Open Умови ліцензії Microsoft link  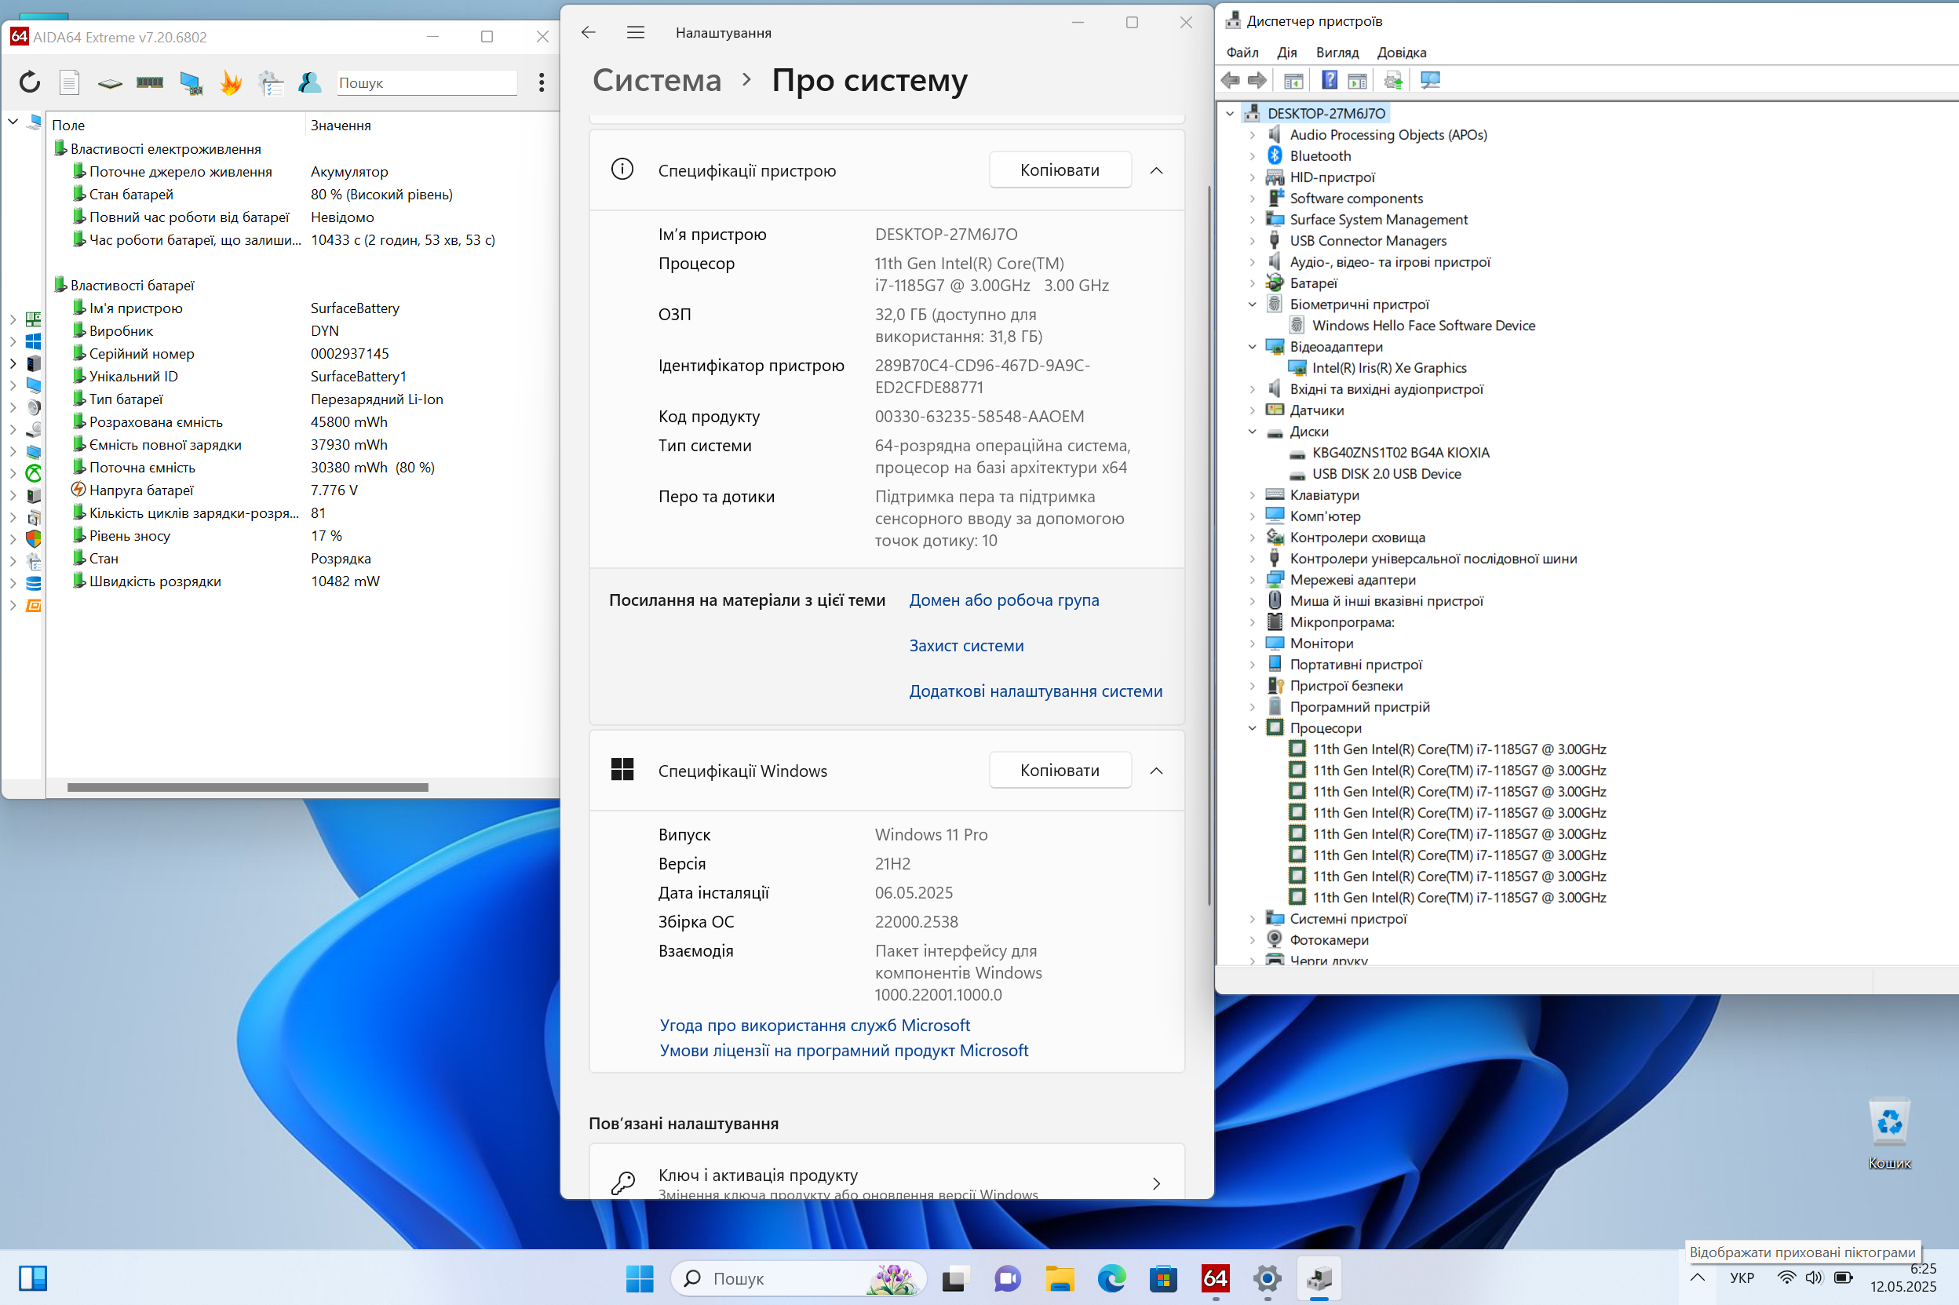(x=844, y=1050)
